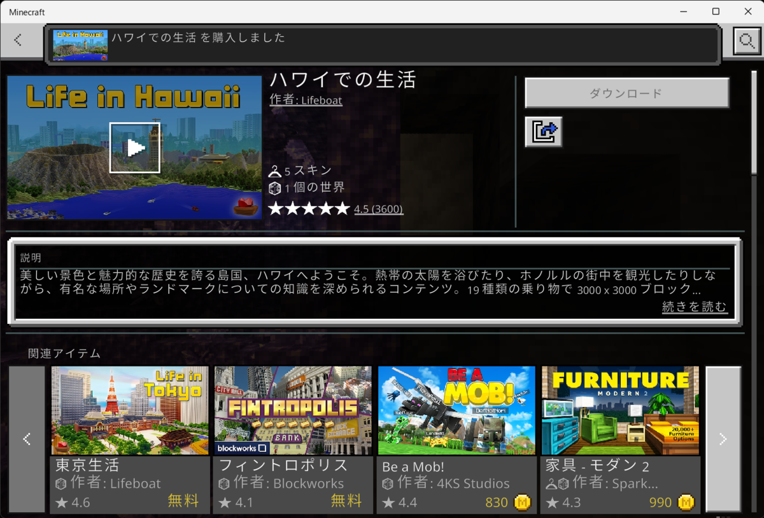Click the ダウンロード button
Image resolution: width=764 pixels, height=518 pixels.
(x=626, y=92)
